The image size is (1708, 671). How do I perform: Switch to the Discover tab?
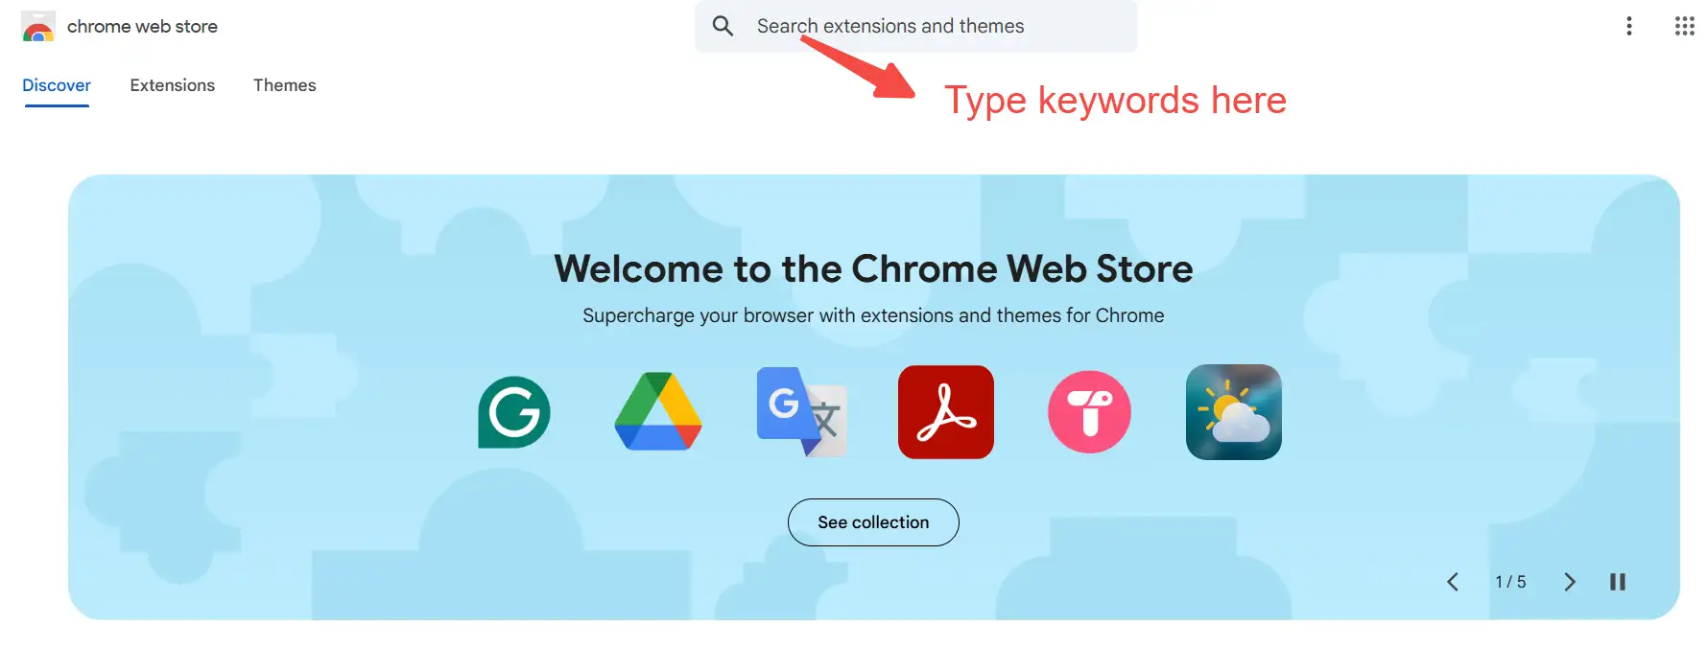point(57,85)
